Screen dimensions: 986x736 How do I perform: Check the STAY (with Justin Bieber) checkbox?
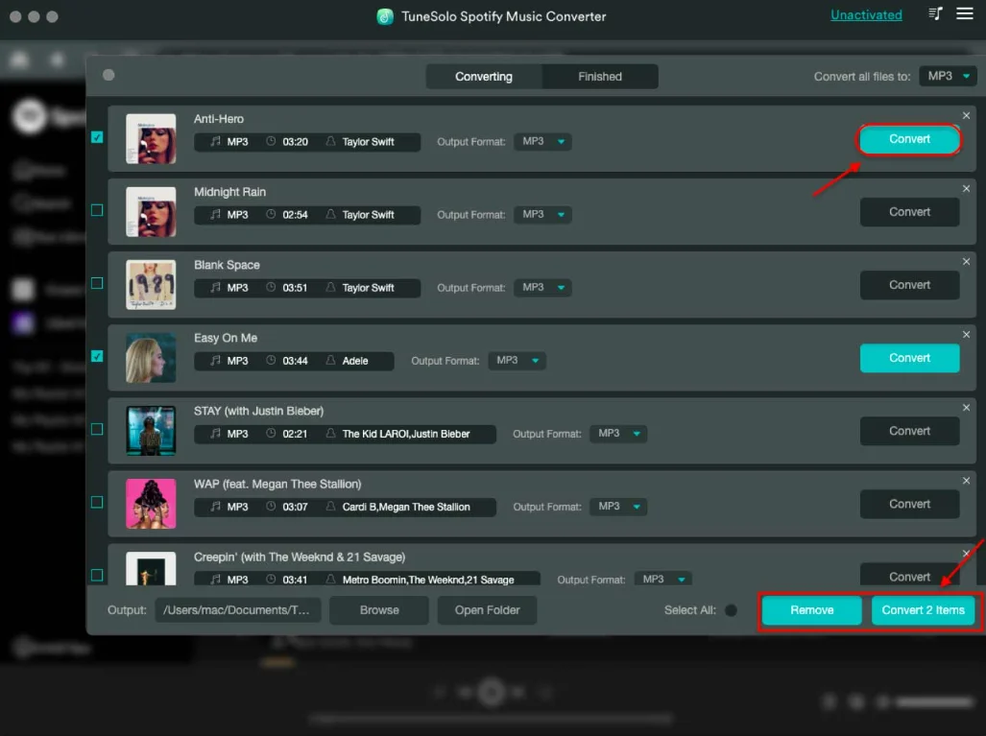point(97,429)
